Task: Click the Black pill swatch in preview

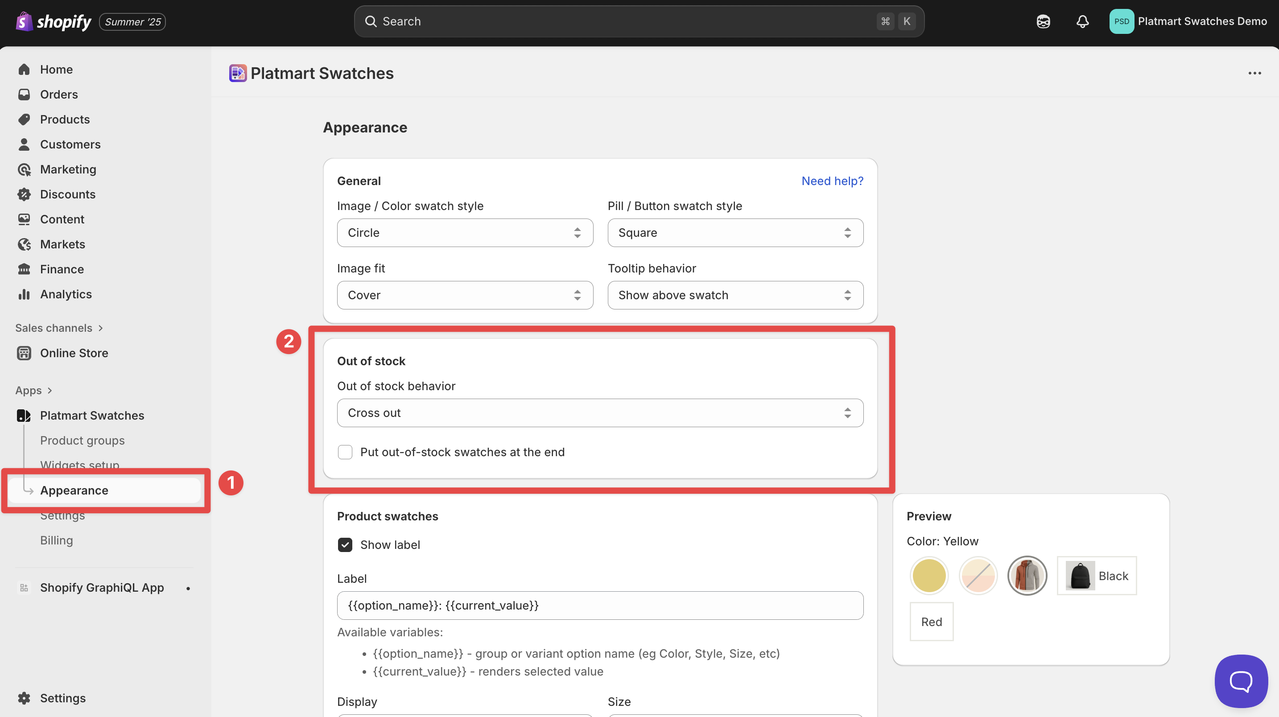Action: click(x=1097, y=576)
